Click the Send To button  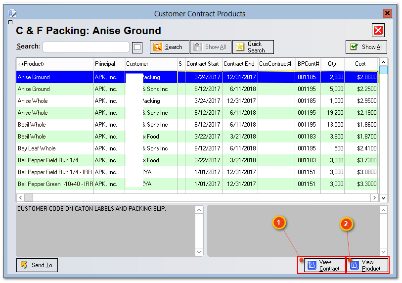[x=37, y=265]
